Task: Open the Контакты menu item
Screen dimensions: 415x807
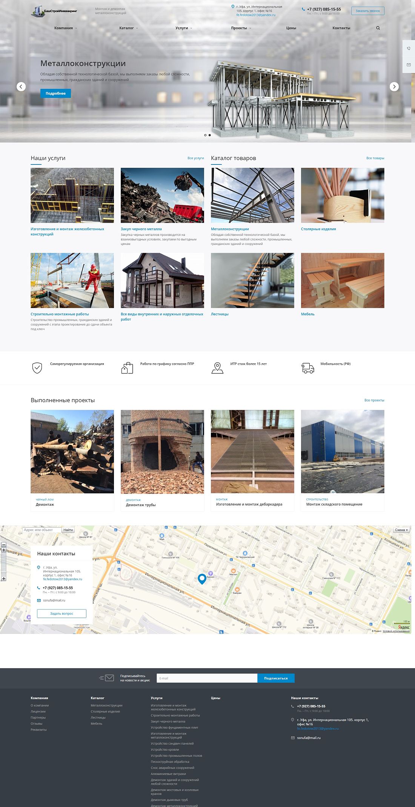Action: 341,28
